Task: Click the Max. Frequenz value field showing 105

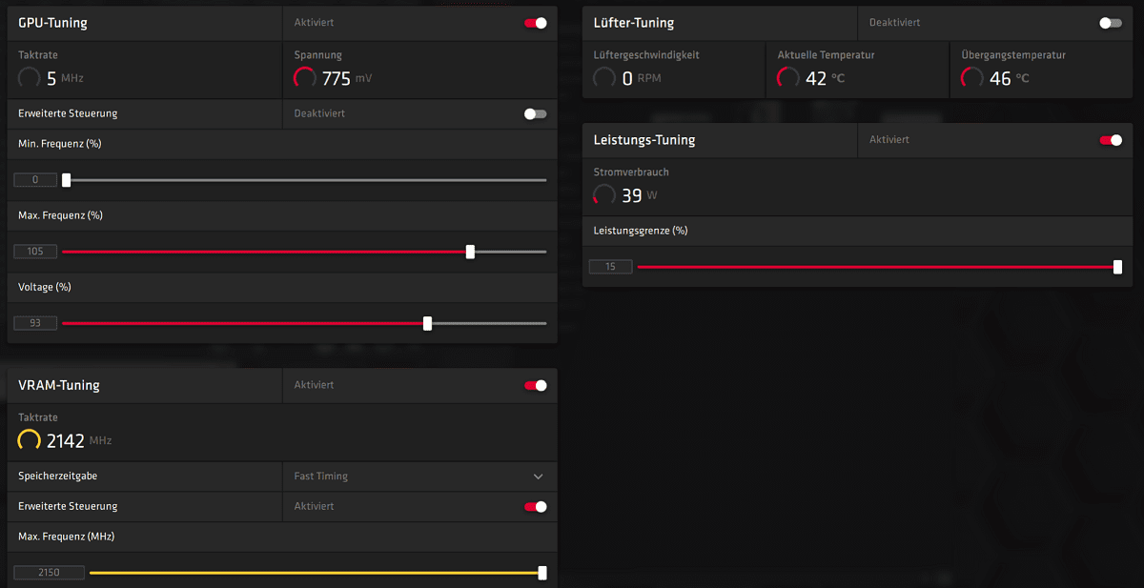Action: 35,252
